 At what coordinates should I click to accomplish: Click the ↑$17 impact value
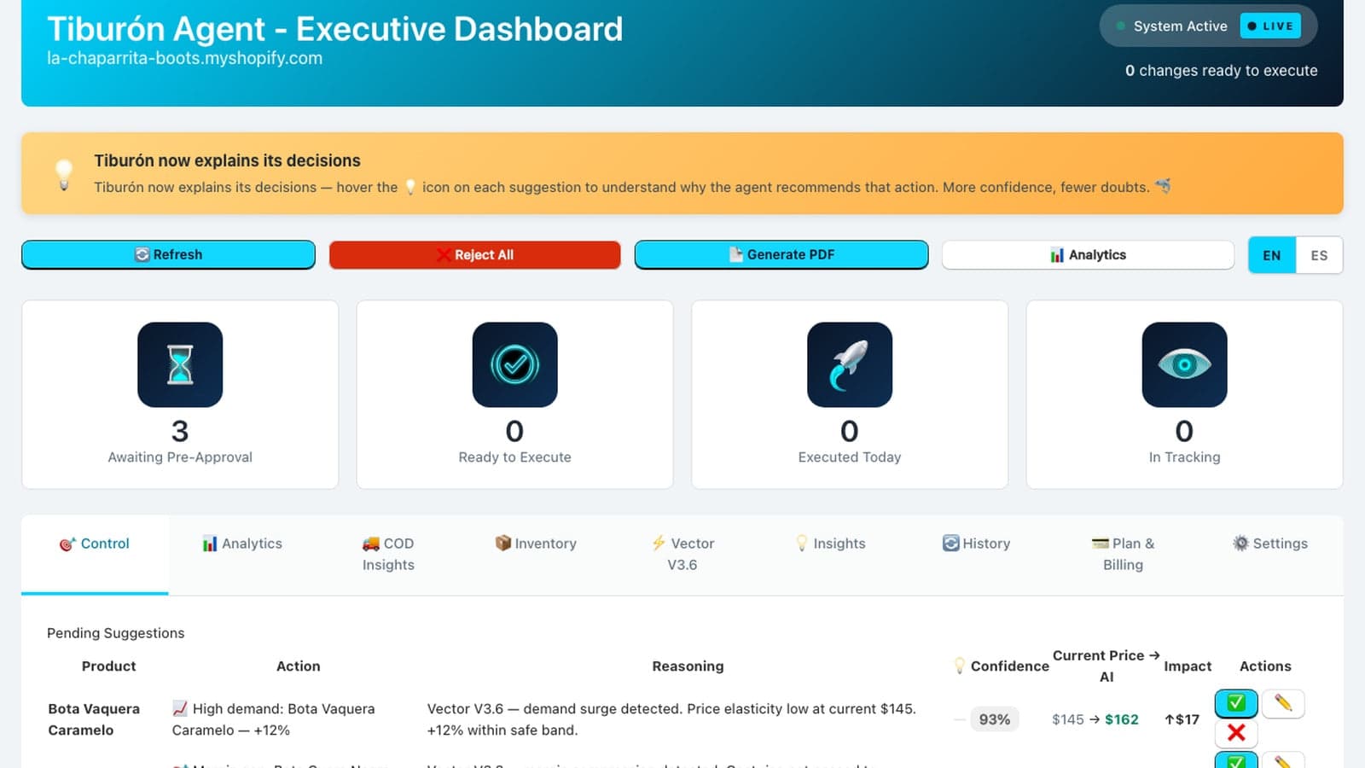(1182, 719)
